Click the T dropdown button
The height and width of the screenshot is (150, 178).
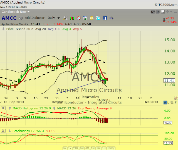click(x=158, y=12)
